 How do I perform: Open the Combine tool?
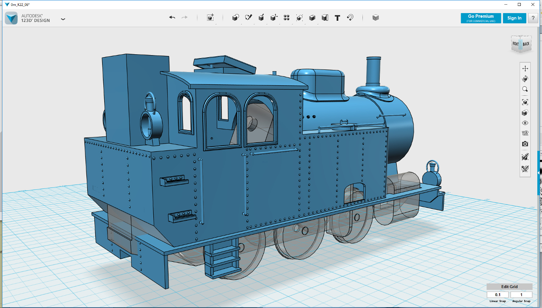tap(312, 17)
